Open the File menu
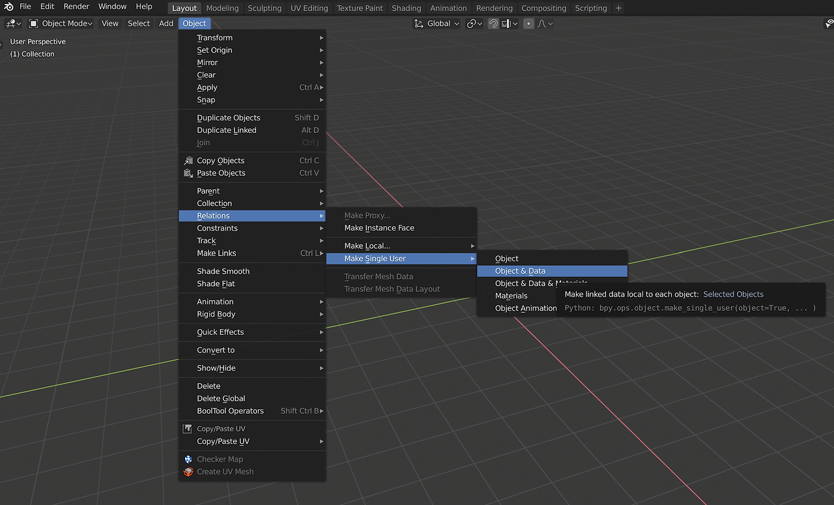The width and height of the screenshot is (834, 505). coord(25,7)
